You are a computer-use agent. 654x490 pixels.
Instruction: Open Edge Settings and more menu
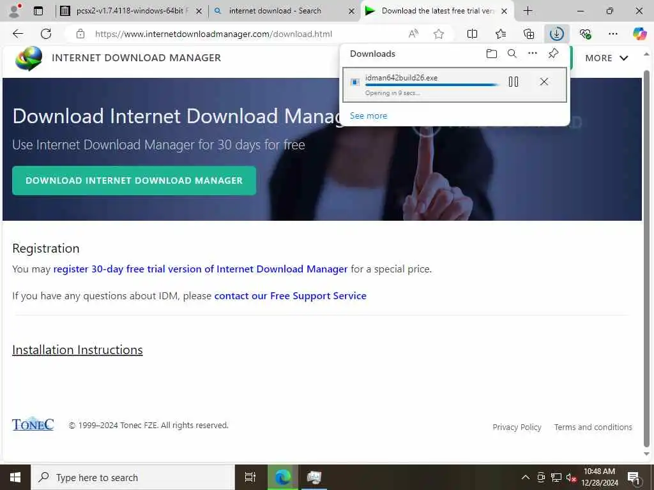612,34
